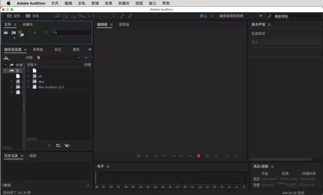Click the level meter bar

click(x=171, y=178)
